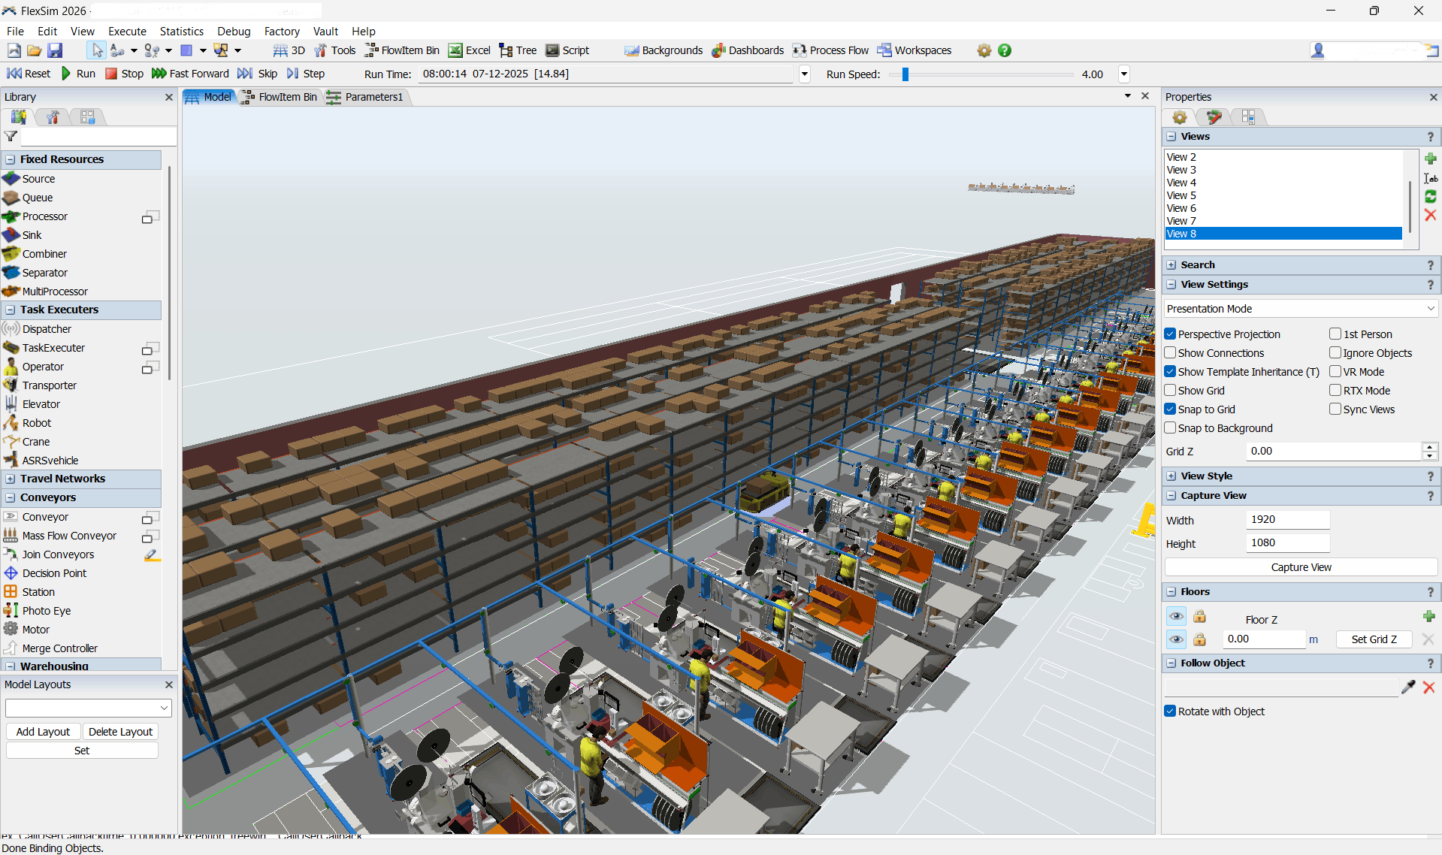Viewport: 1442px width, 855px height.
Task: Open the Statistics menu
Action: click(x=181, y=32)
